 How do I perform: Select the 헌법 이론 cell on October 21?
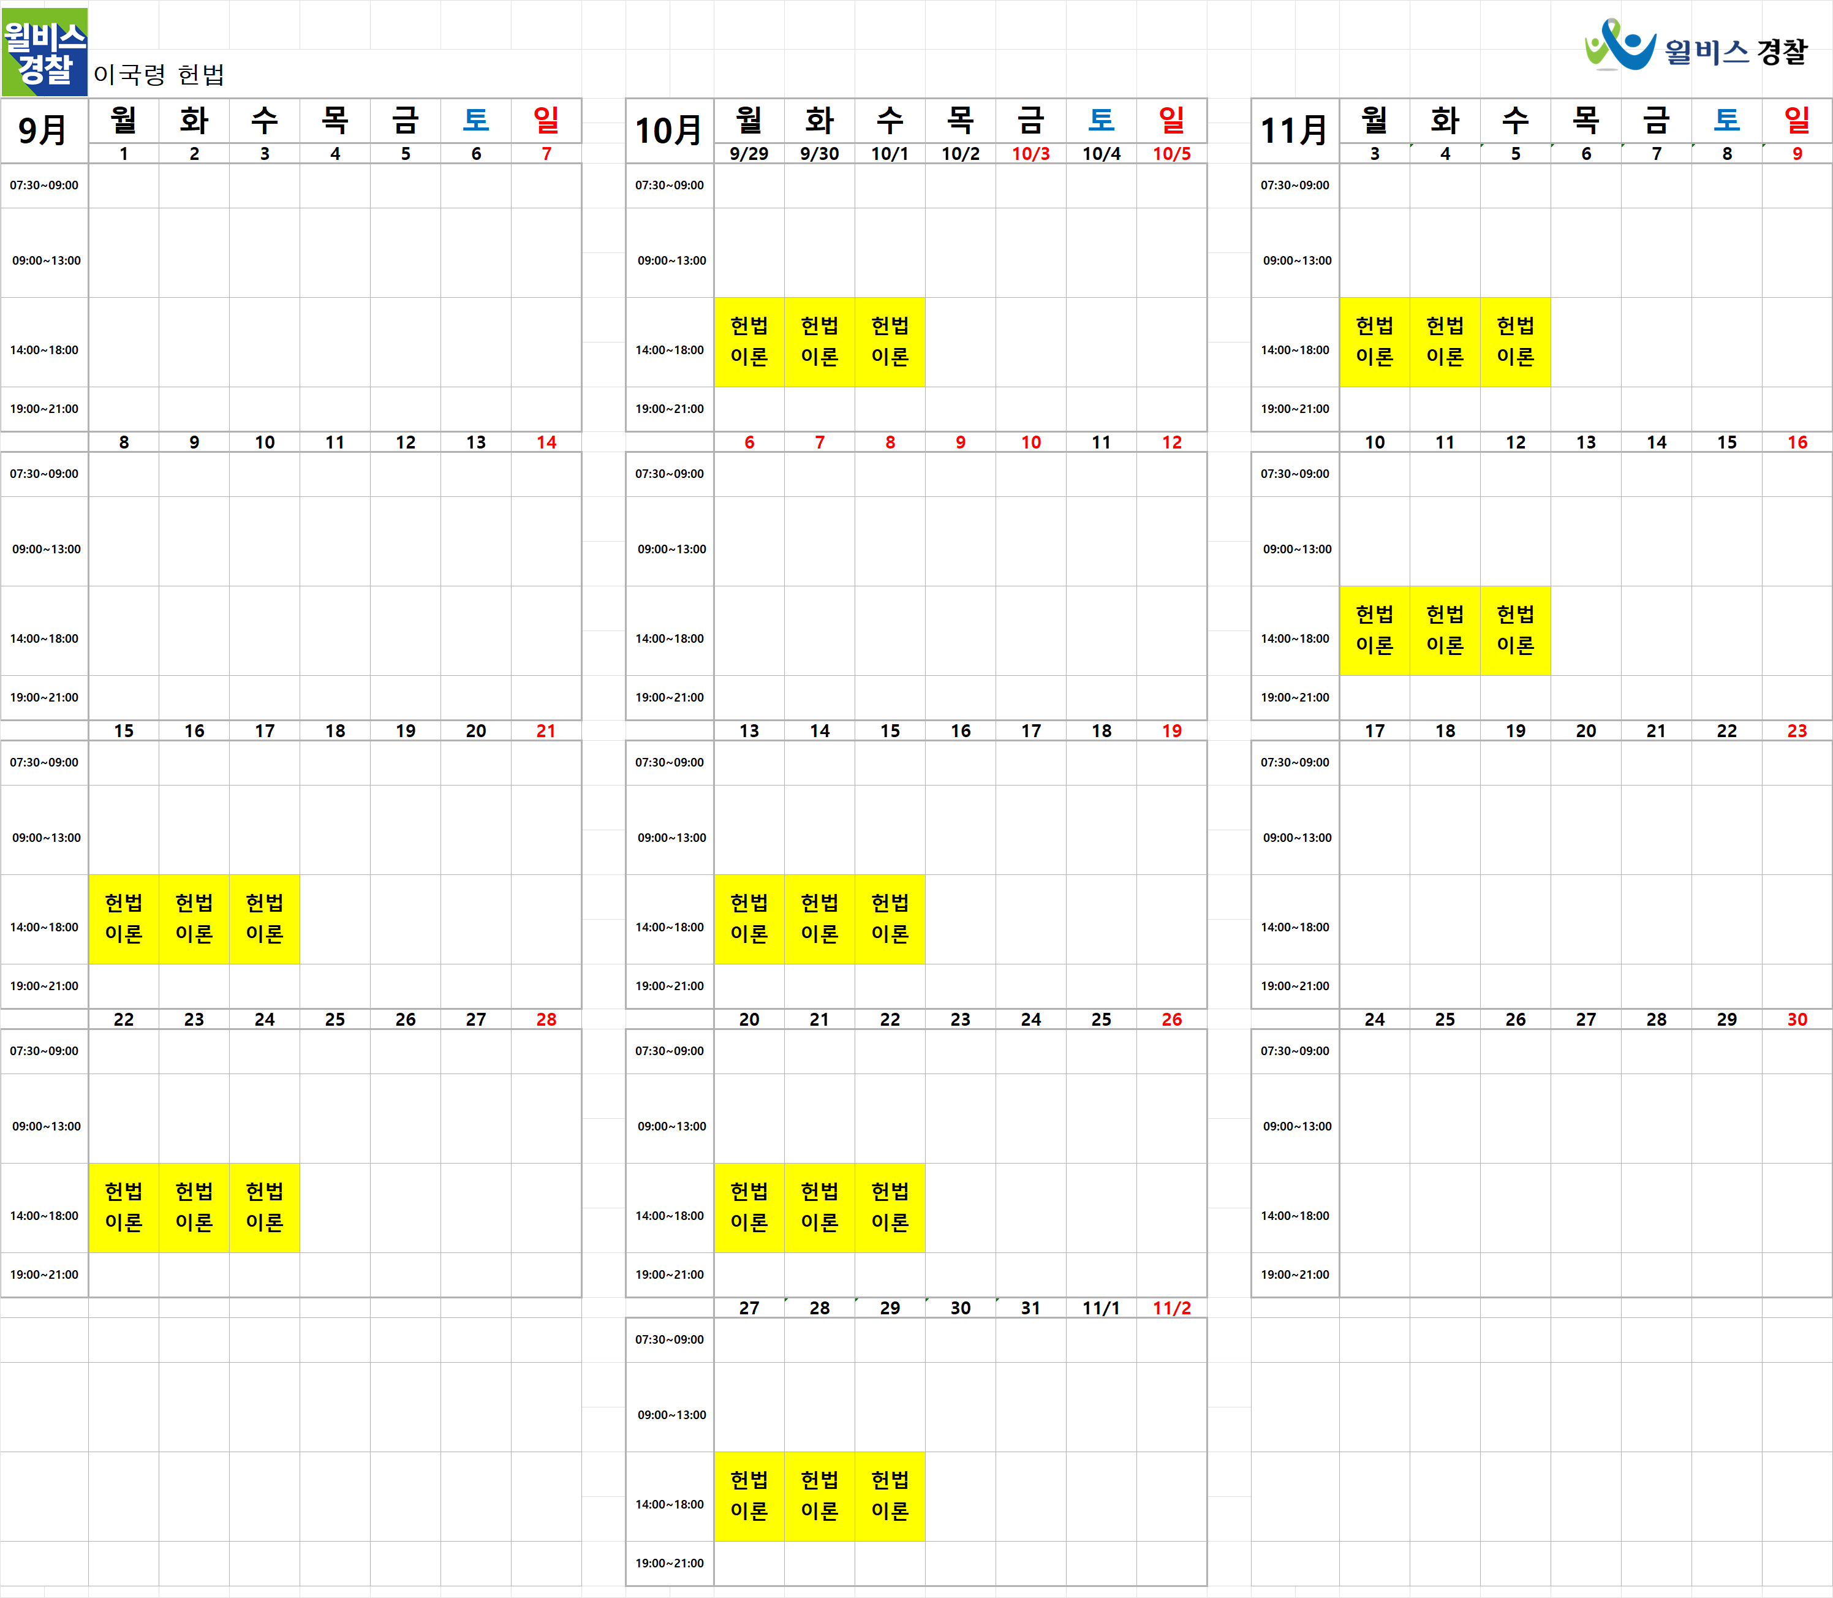(819, 1208)
